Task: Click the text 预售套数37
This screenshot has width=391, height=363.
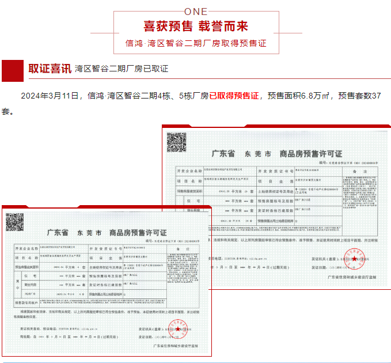Action: tap(358, 95)
